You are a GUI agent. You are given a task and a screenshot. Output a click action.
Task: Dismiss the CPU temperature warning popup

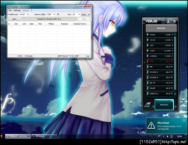pos(184,120)
